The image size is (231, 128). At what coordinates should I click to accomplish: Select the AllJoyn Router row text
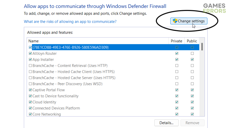click(x=44, y=54)
